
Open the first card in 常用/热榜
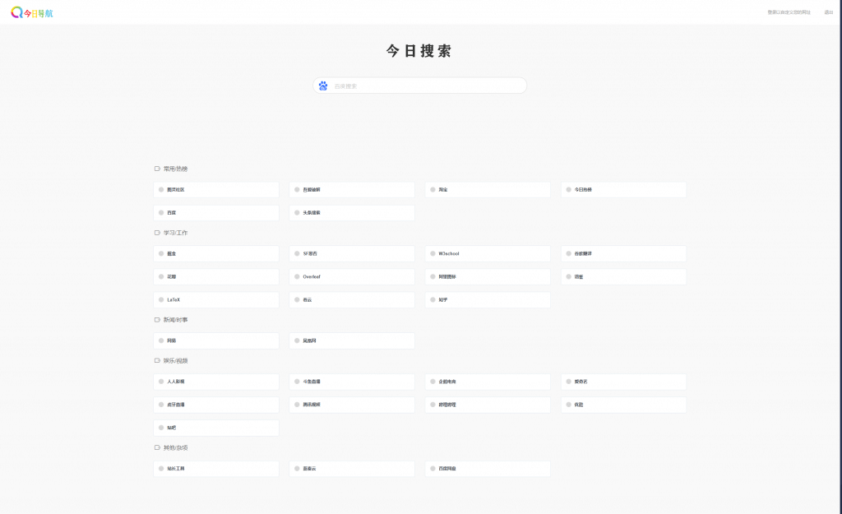(216, 190)
